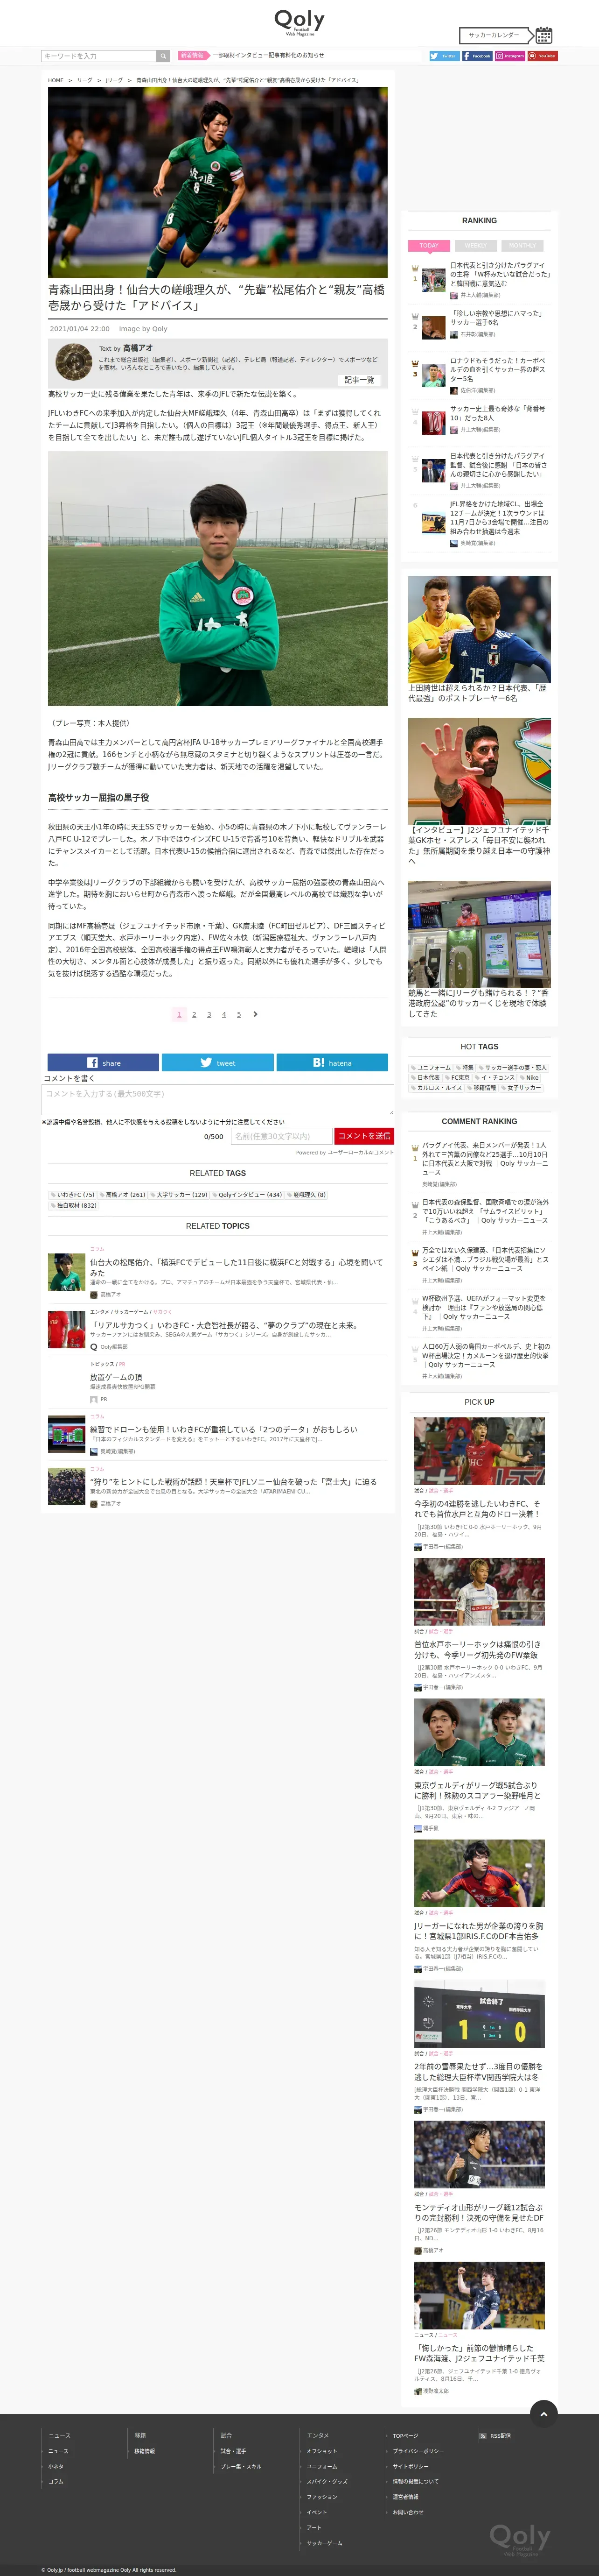Open ranking article about Paraguay's general

tap(499, 274)
